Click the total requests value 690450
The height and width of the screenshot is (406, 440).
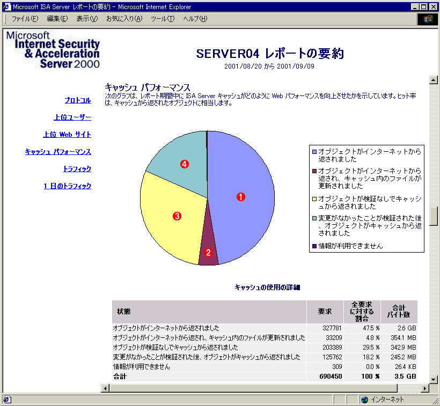click(x=331, y=377)
